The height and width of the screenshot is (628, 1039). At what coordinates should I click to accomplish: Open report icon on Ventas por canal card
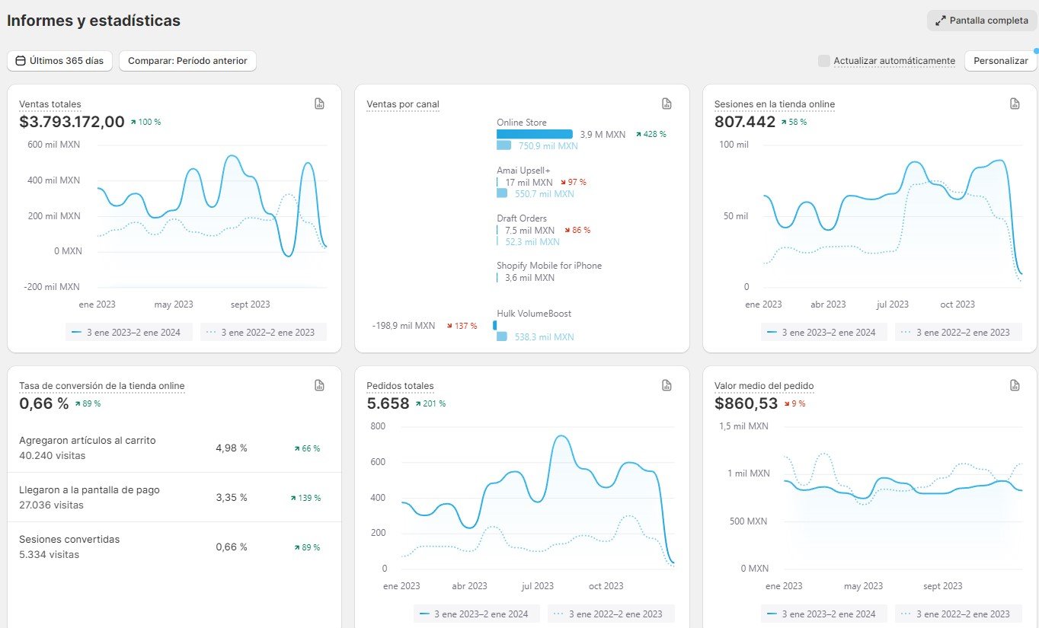tap(667, 104)
